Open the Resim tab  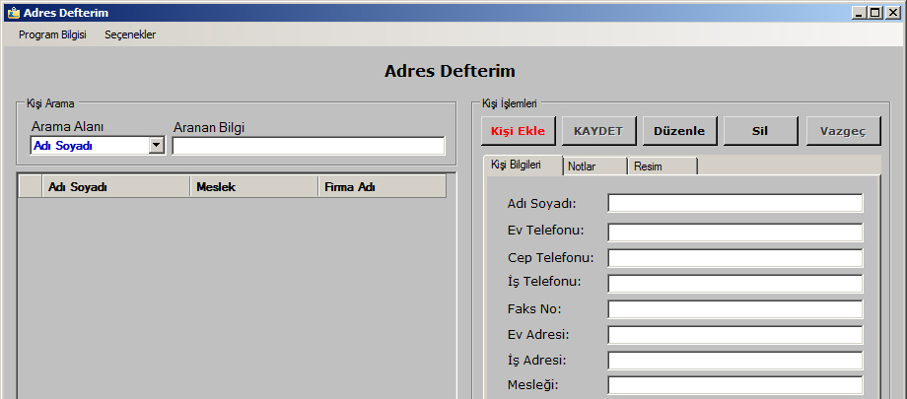point(663,166)
